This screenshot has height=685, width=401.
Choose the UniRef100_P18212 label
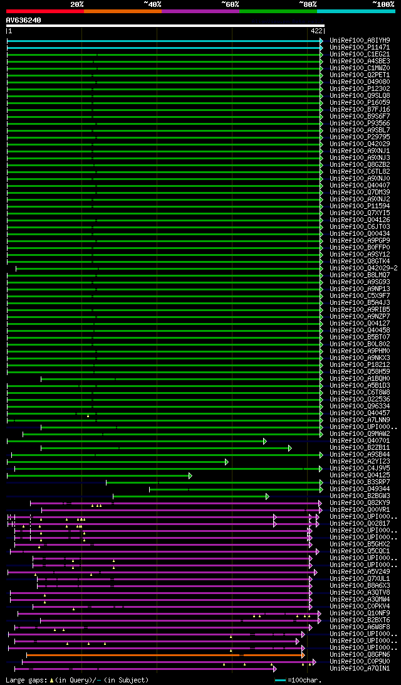coord(360,364)
